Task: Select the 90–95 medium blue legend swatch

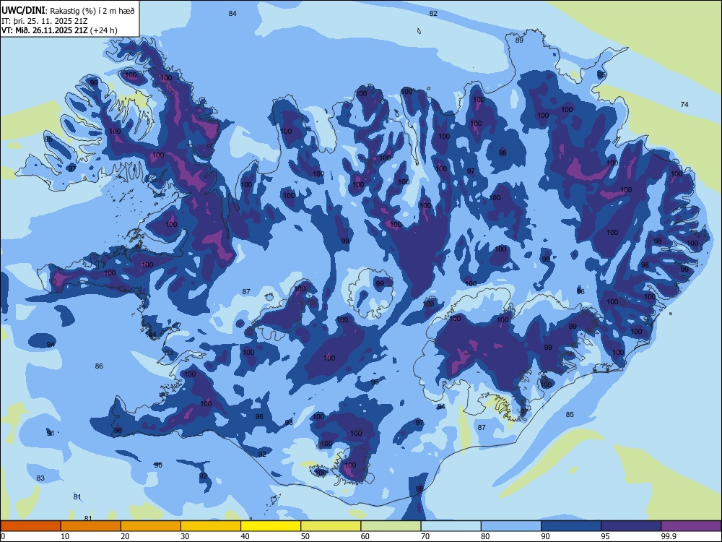Action: (571, 526)
